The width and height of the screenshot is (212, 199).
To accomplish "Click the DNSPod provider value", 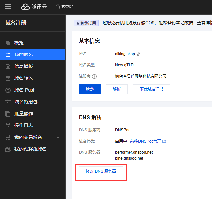I will (x=123, y=130).
